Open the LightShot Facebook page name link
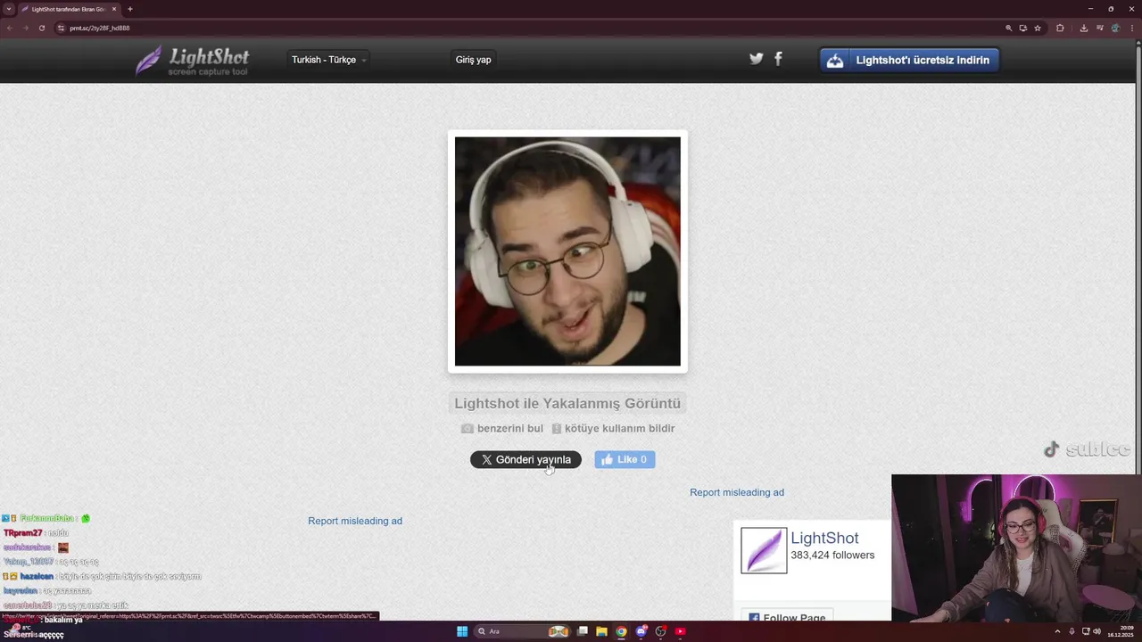The width and height of the screenshot is (1142, 642). [824, 538]
